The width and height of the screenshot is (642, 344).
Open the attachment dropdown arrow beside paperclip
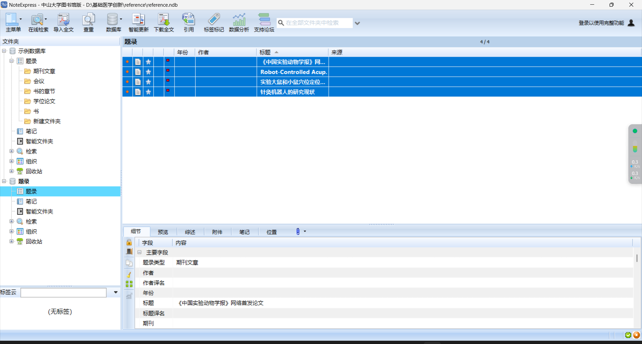coord(305,231)
